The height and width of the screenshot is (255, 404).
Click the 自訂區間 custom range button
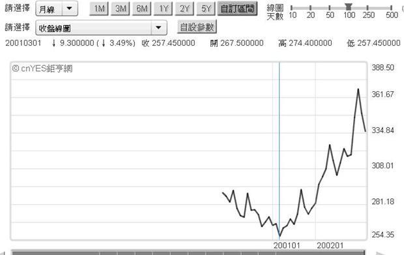pos(237,8)
